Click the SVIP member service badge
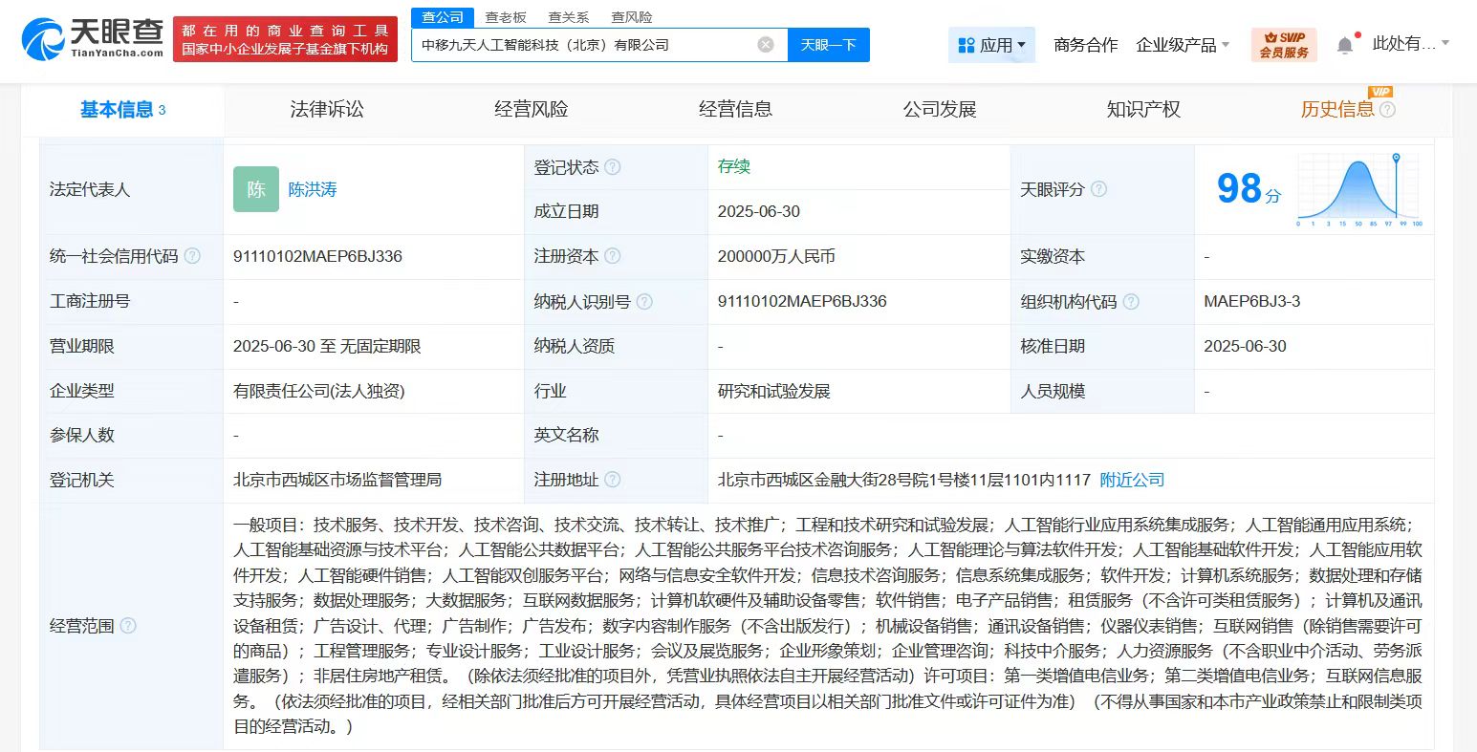The width and height of the screenshot is (1477, 752). (x=1284, y=45)
